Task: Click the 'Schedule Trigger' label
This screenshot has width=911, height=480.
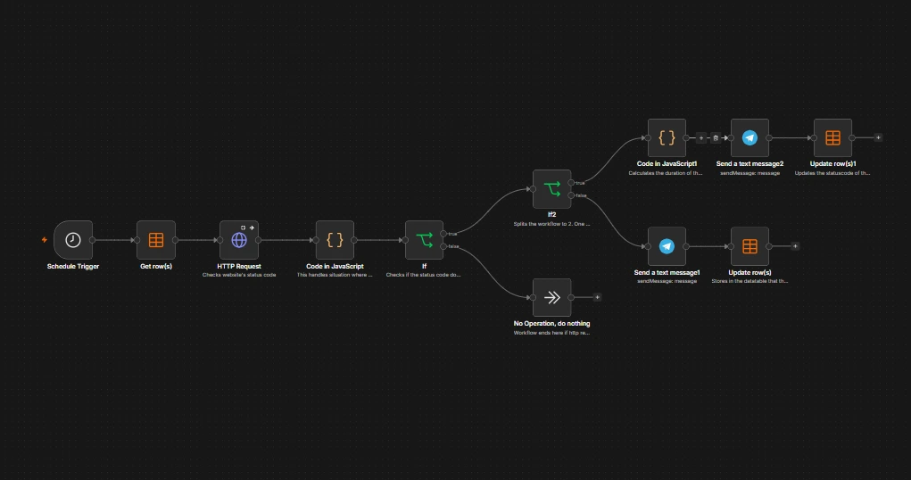Action: coord(73,266)
